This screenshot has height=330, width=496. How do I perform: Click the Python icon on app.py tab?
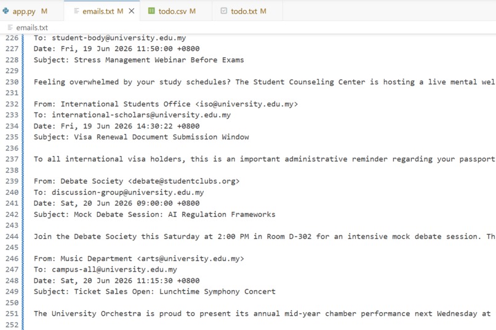pos(6,11)
